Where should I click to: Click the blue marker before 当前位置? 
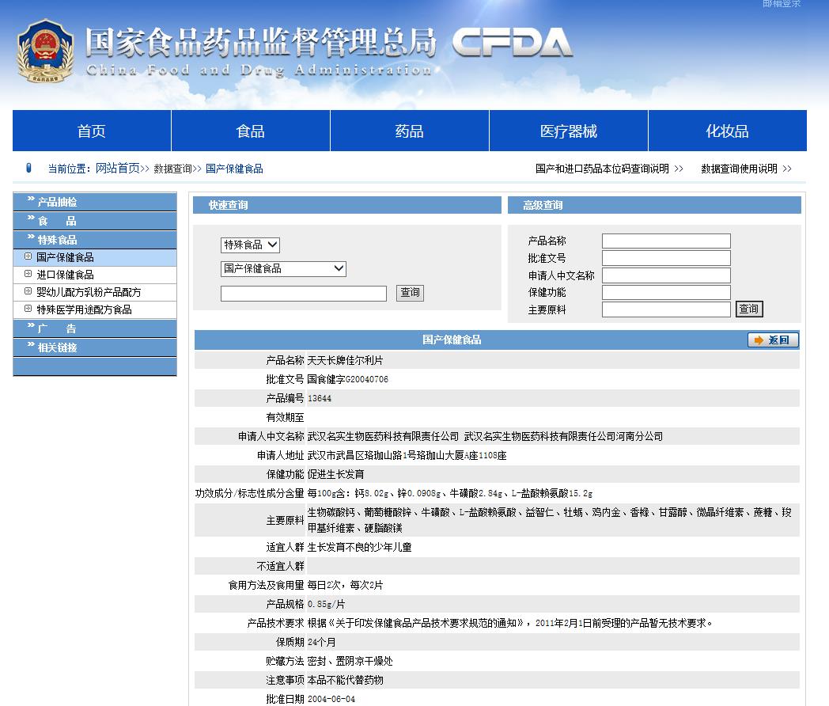28,168
